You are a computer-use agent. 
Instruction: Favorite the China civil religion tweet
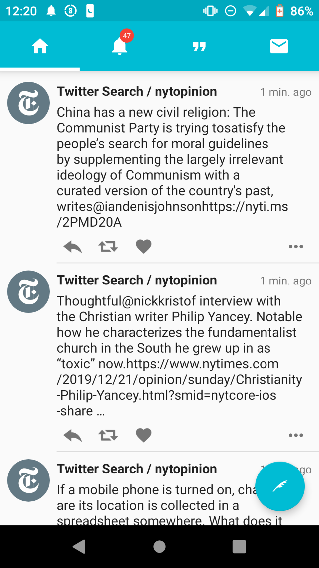pyautogui.click(x=144, y=247)
